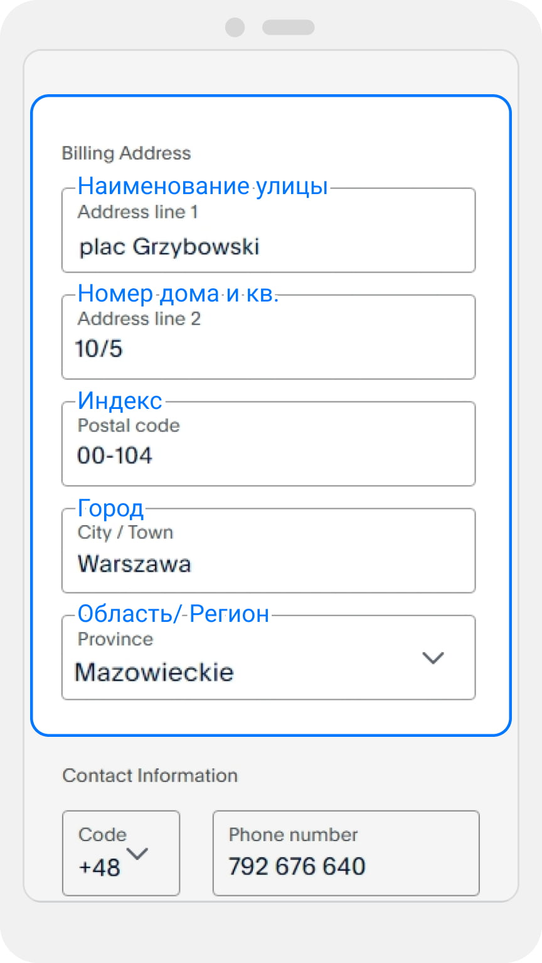Click the 'Индекс' annotation label

pos(120,401)
